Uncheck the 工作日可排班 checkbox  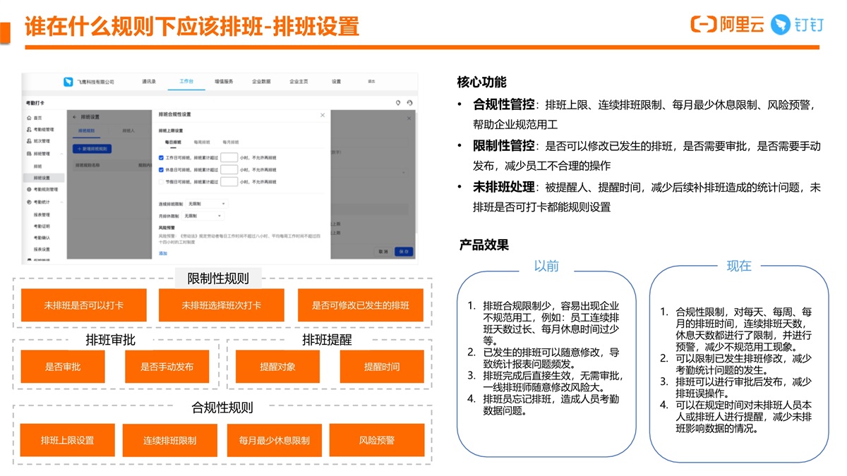coord(162,158)
